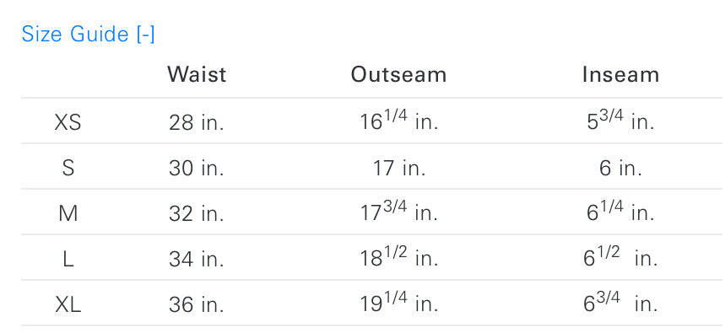Click the Outseam column header
This screenshot has height=333, width=725.
[398, 74]
